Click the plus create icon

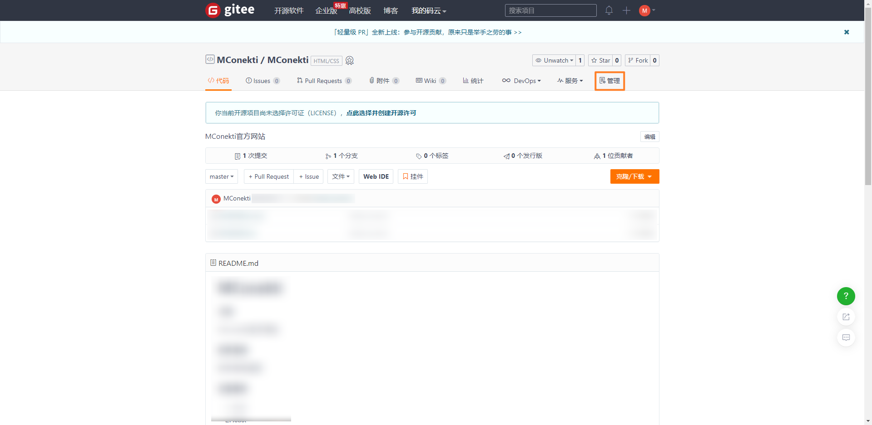coord(626,10)
